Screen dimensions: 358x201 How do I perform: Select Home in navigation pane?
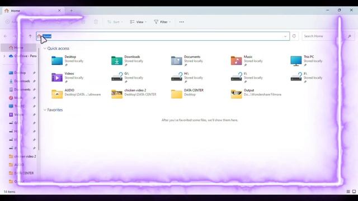click(18, 47)
